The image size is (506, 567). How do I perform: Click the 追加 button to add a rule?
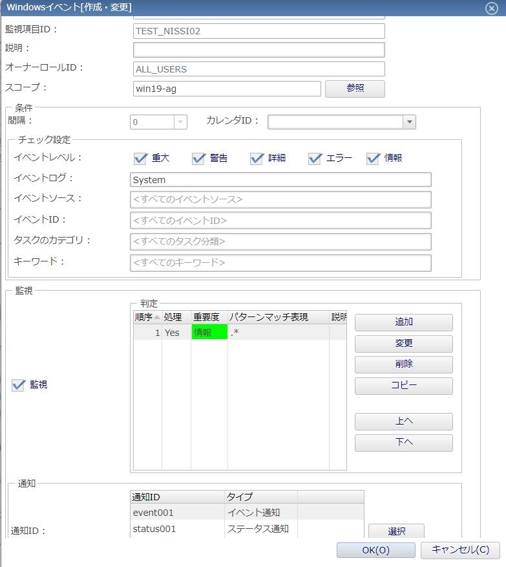coord(403,322)
